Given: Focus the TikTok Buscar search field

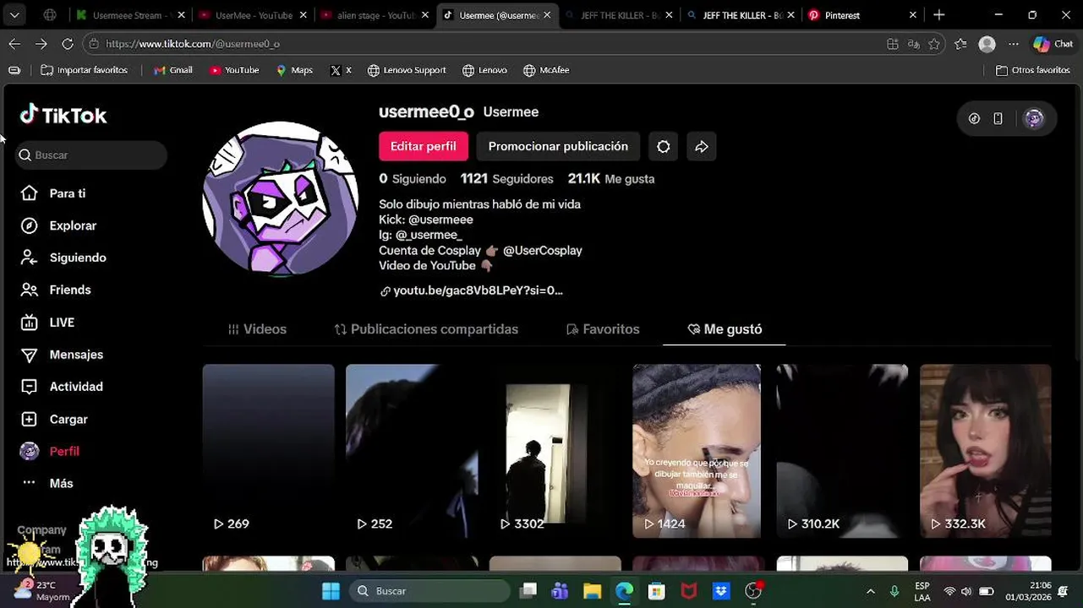Looking at the screenshot, I should 91,155.
